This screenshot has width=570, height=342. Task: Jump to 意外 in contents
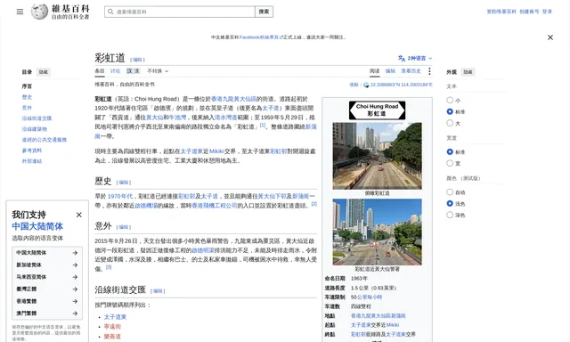click(x=27, y=108)
